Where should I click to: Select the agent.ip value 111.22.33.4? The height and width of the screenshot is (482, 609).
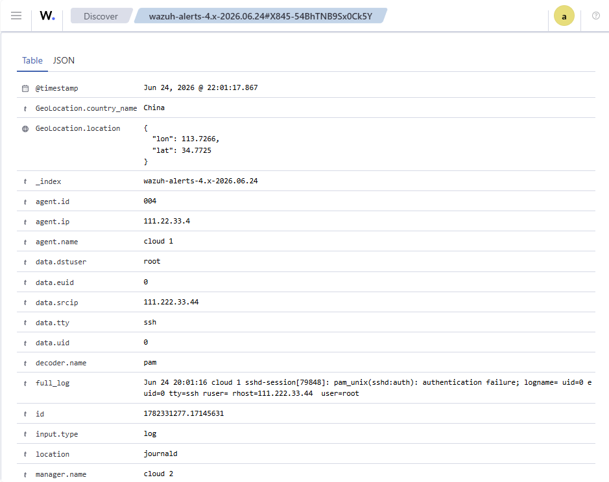coord(167,221)
